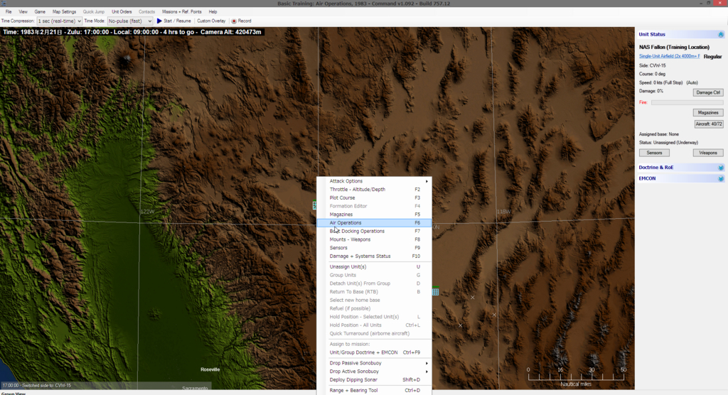This screenshot has width=728, height=395.
Task: Click the Aircraft: 40/72 button
Action: point(709,124)
